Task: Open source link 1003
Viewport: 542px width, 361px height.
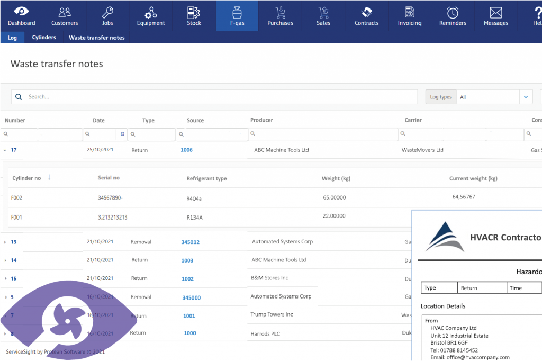Action: [187, 261]
